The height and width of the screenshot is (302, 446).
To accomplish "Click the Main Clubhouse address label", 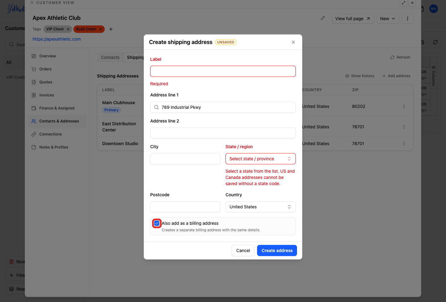I will (x=119, y=103).
